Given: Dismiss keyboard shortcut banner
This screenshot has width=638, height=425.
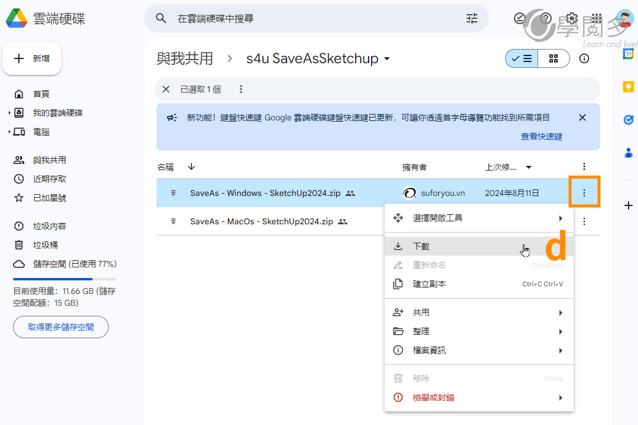Looking at the screenshot, I should click(x=582, y=117).
